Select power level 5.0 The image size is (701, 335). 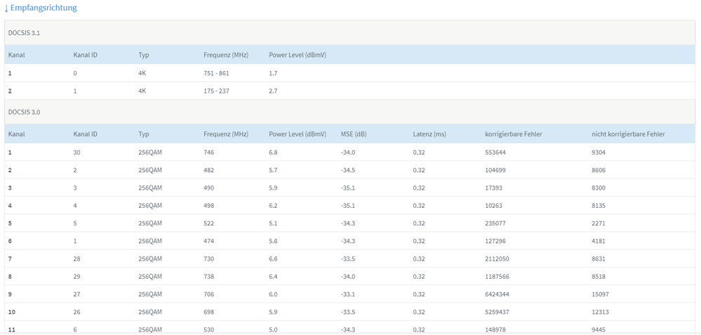click(273, 329)
